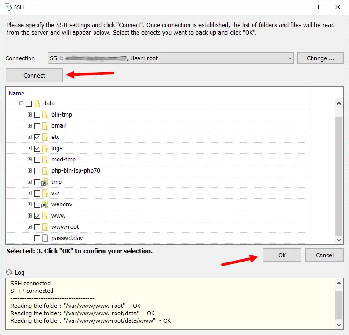Image resolution: width=349 pixels, height=335 pixels.
Task: Expand the email folder
Action: [29, 125]
